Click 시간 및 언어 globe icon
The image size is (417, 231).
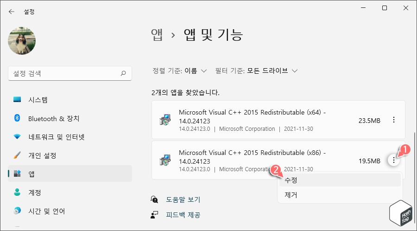click(x=17, y=211)
